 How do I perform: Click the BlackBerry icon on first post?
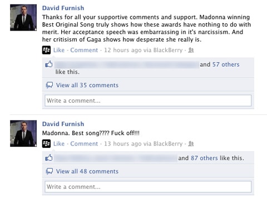pyautogui.click(x=46, y=50)
